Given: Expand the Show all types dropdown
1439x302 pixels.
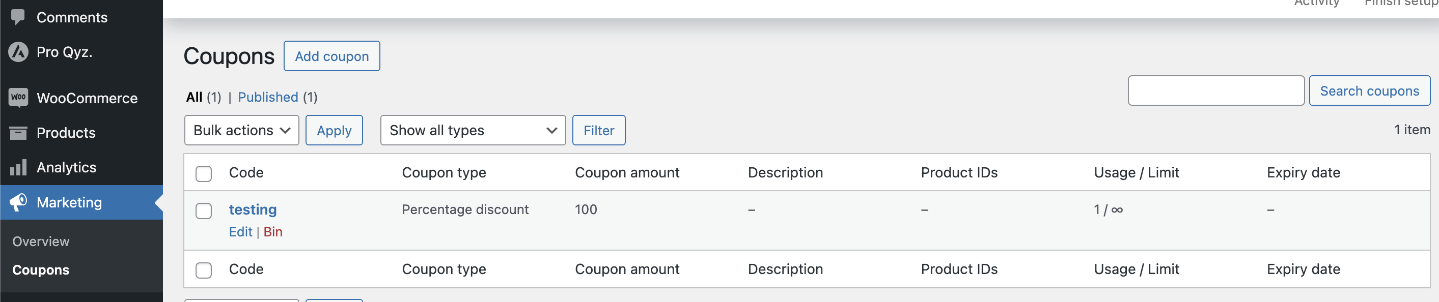Looking at the screenshot, I should point(473,130).
